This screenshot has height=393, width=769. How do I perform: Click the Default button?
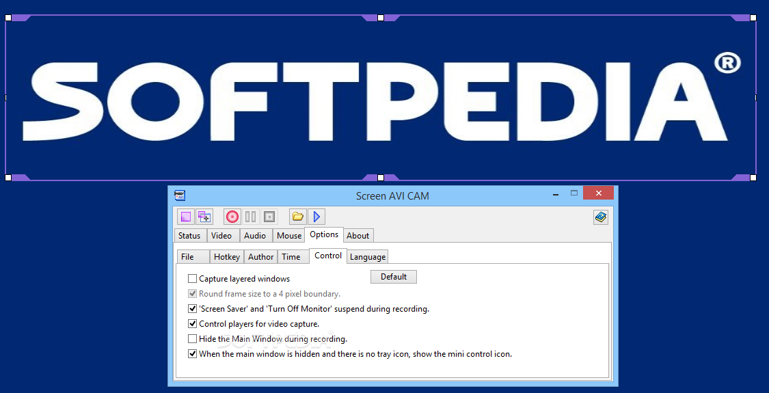(393, 277)
